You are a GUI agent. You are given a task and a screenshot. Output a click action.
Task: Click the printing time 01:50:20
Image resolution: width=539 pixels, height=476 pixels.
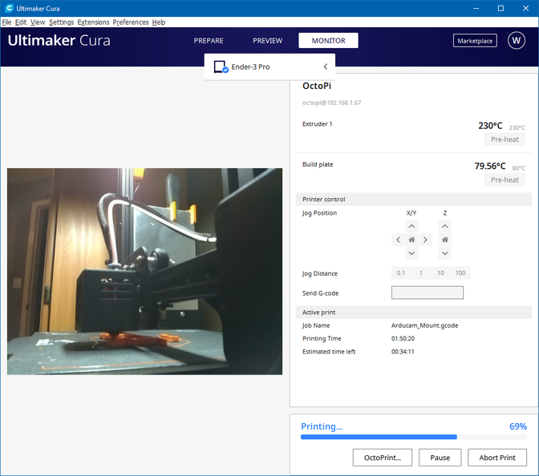click(403, 339)
